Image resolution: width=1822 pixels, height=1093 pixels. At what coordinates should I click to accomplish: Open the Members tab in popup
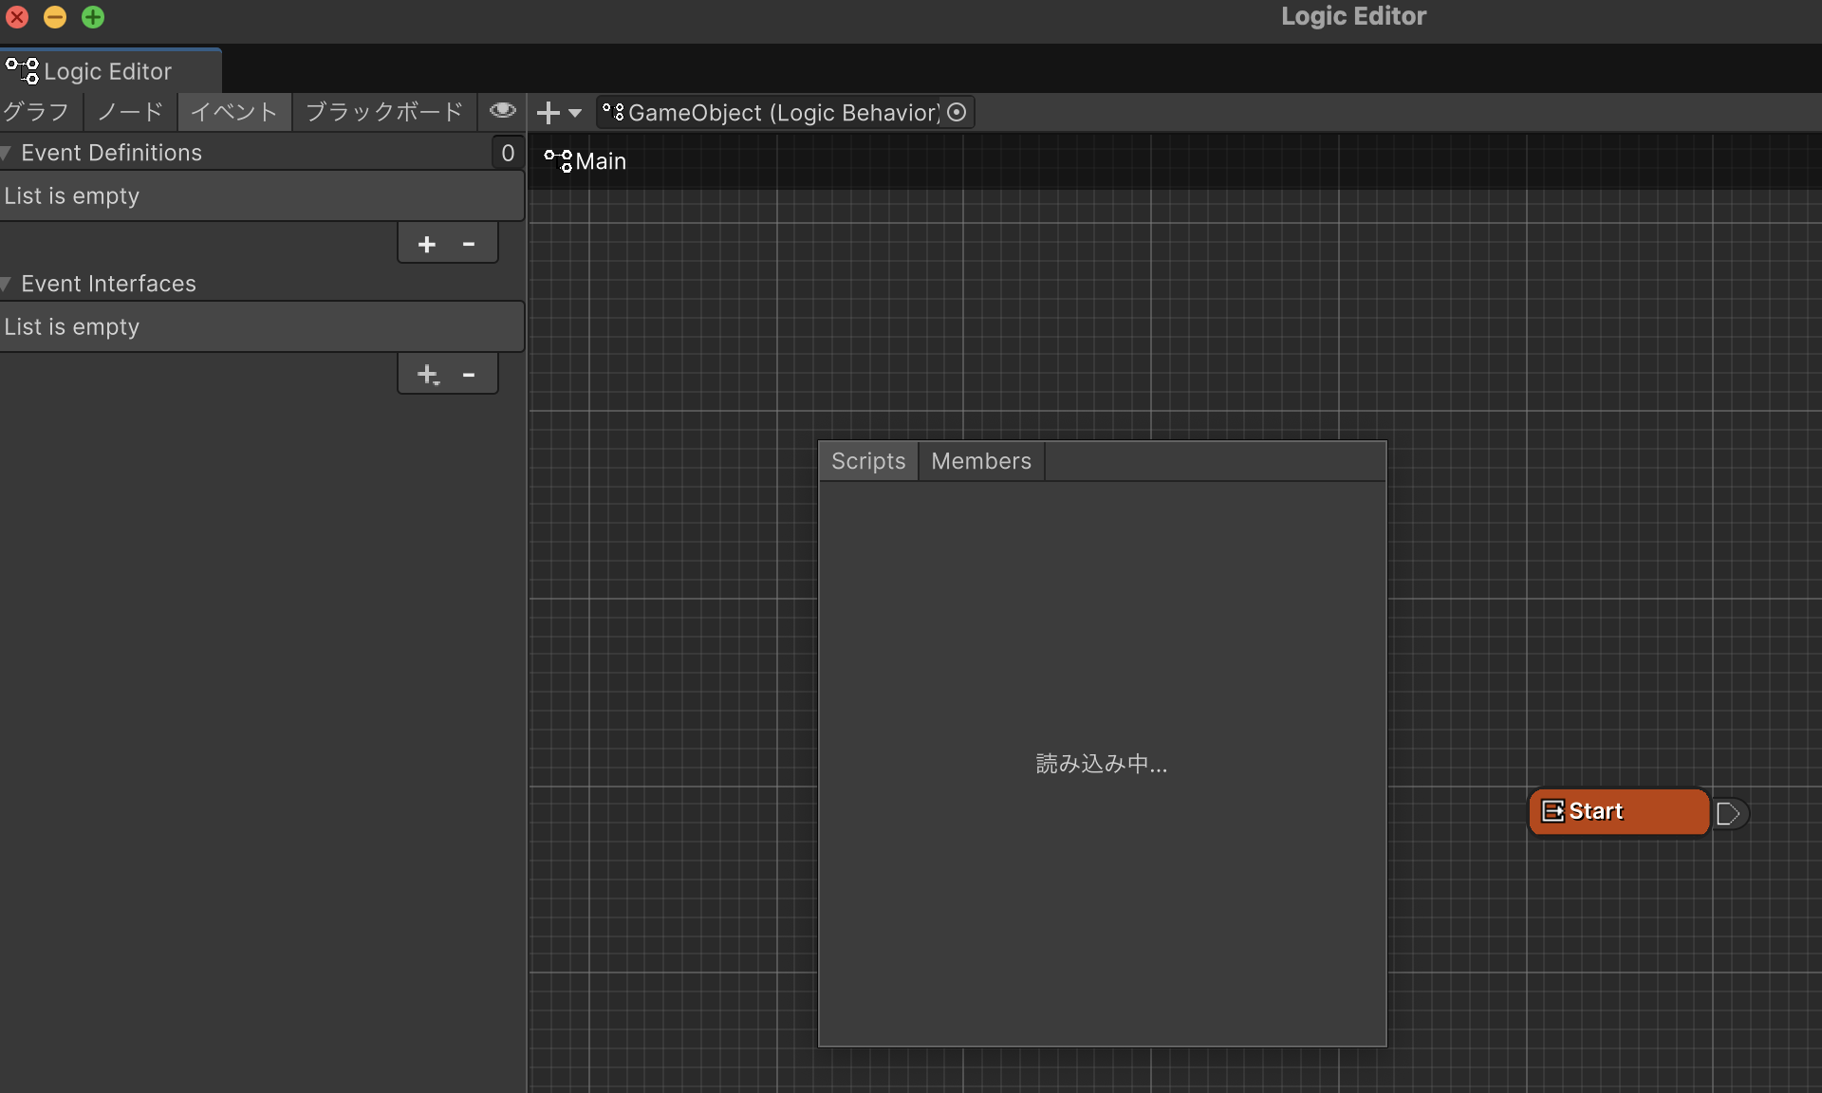coord(980,462)
